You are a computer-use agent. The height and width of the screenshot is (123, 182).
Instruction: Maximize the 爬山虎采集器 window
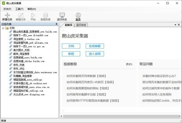pyautogui.click(x=167, y=3)
